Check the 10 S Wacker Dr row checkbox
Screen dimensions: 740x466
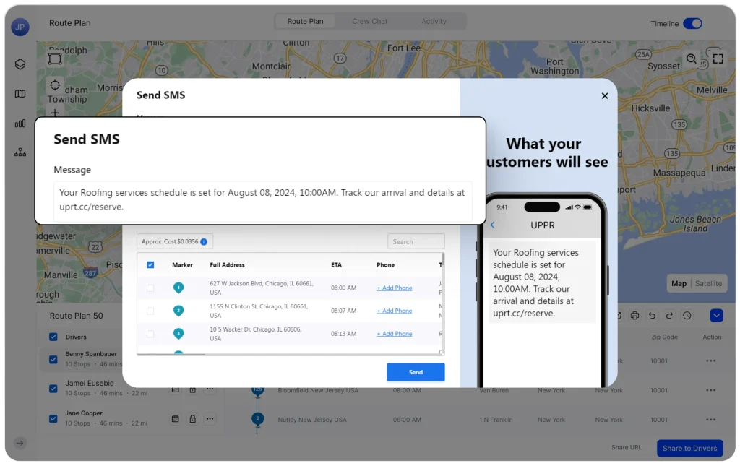tap(150, 334)
